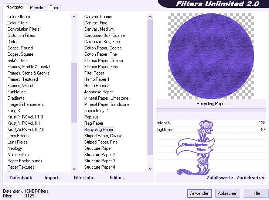This screenshot has width=269, height=200.
Task: Click filter list top scroll arrow
Action: pos(150,17)
